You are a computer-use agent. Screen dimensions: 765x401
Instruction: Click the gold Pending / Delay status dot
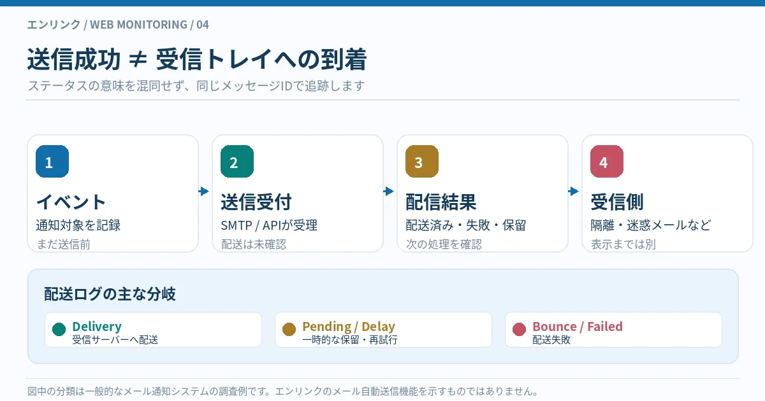(x=289, y=329)
